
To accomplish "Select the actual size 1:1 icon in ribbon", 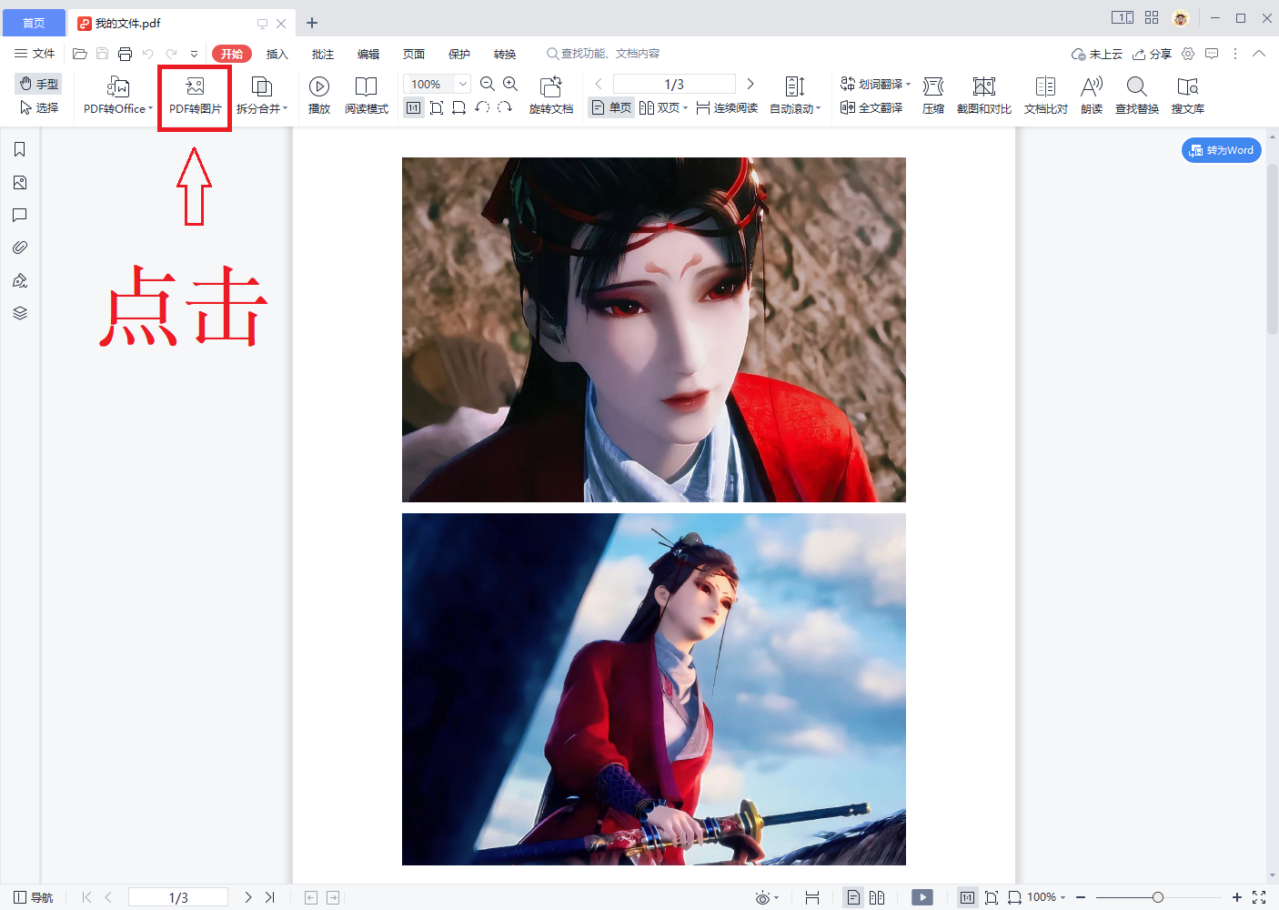I will pos(414,107).
